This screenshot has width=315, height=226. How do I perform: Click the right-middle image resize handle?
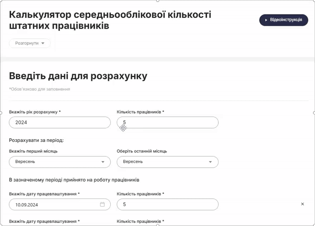(314, 113)
